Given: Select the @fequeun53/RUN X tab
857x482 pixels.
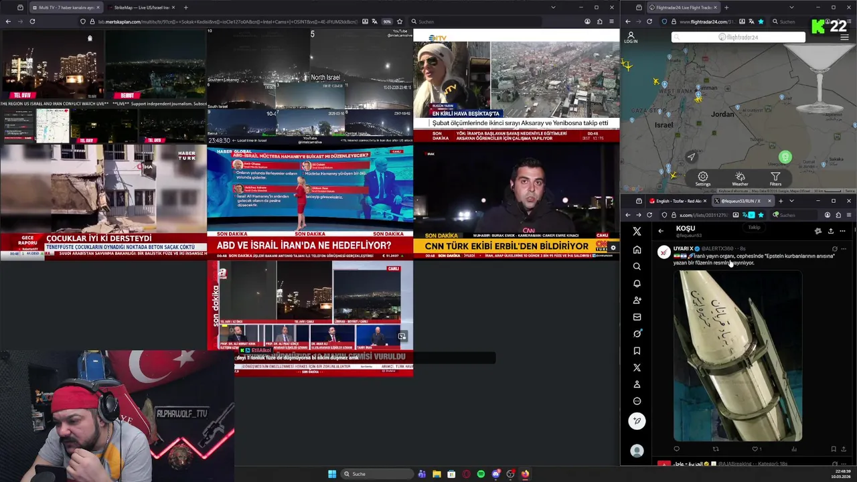Looking at the screenshot, I should coord(742,201).
